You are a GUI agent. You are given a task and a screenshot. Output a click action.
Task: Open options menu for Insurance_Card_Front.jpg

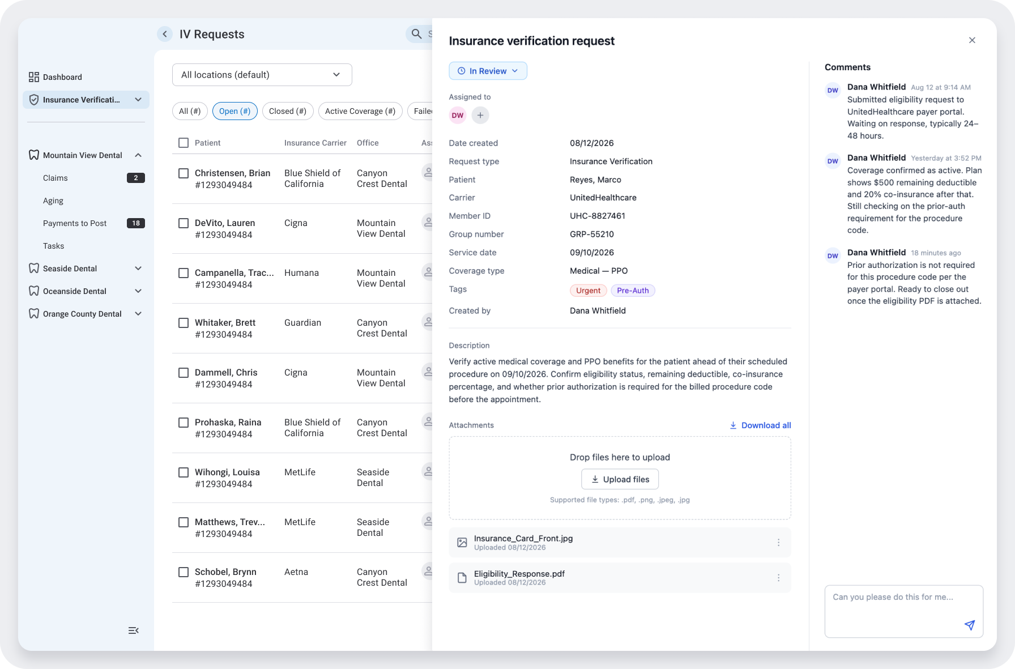779,543
